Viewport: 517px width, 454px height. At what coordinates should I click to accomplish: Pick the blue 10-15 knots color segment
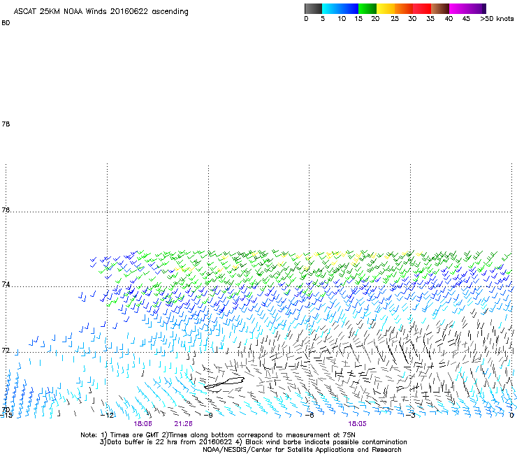pyautogui.click(x=349, y=8)
